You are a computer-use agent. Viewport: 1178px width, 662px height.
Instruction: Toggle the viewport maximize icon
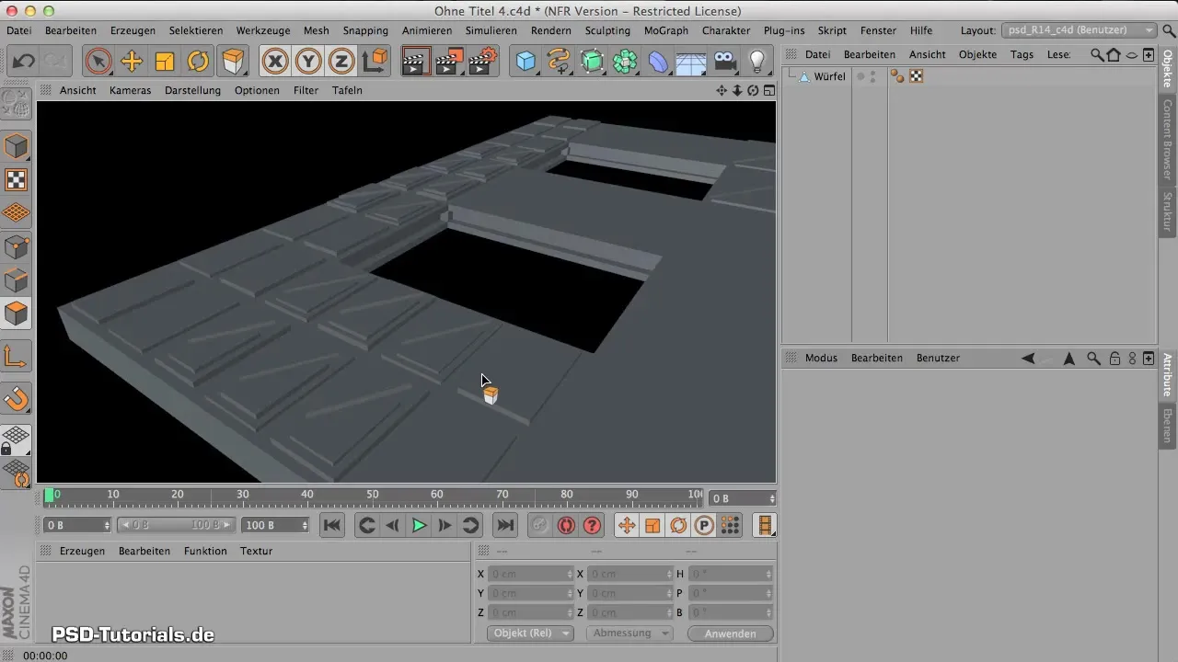768,90
